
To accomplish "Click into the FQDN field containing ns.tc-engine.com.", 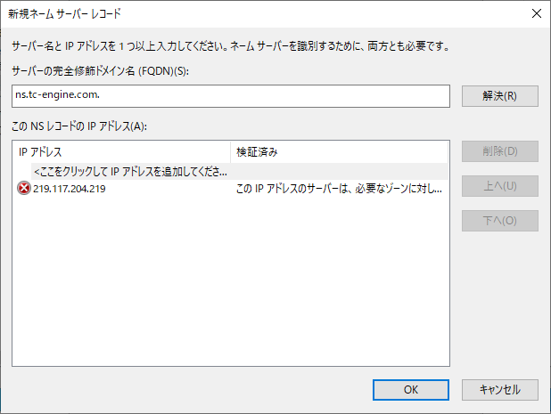I will [x=231, y=96].
